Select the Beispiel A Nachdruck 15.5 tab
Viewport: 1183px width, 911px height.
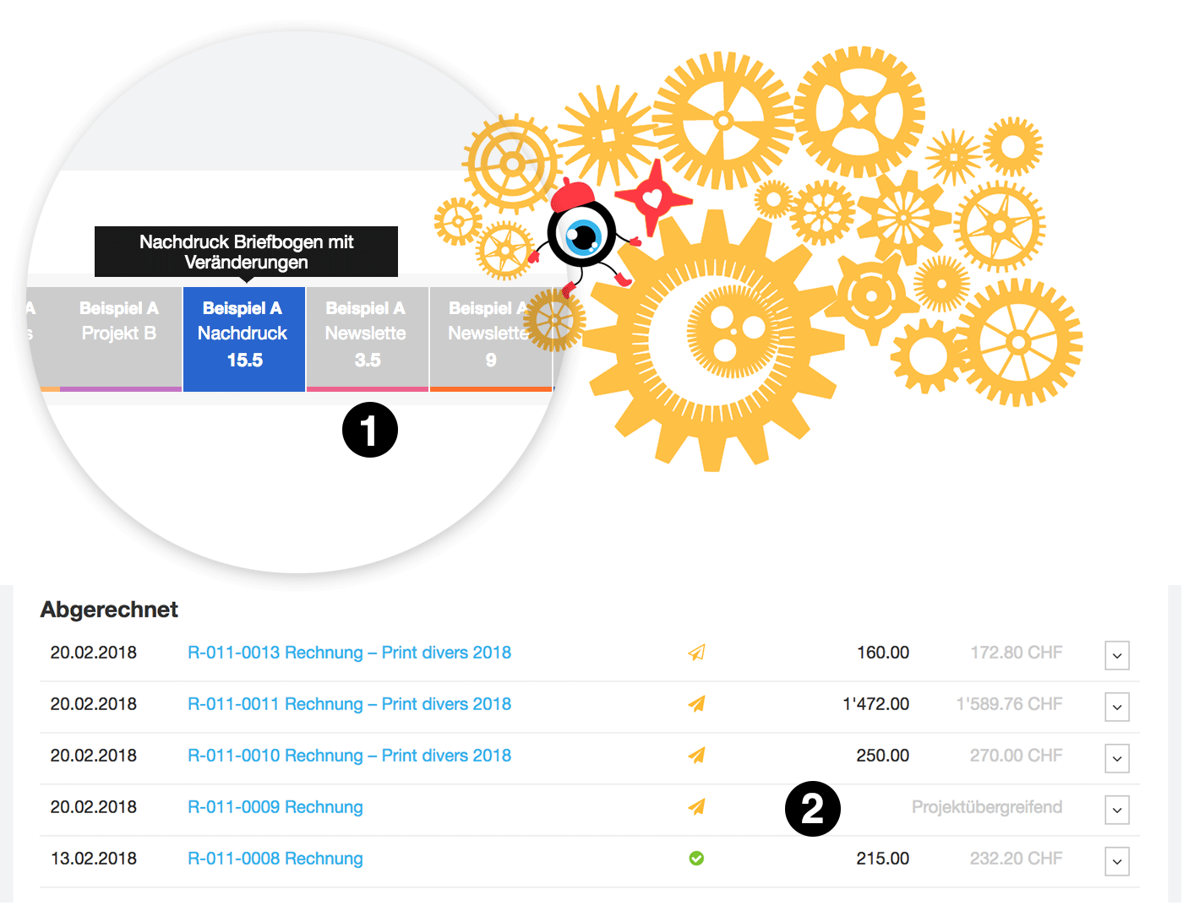244,339
